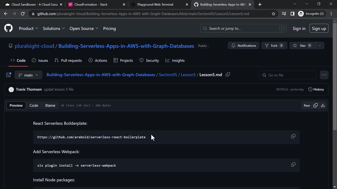Copy the serverless-react-boilerplate URL snippet
337x189 pixels.
pos(293,136)
